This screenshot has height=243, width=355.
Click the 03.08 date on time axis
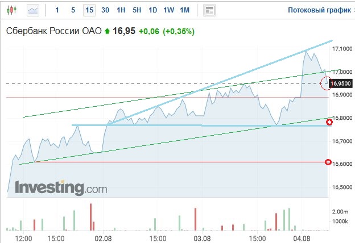tap(203, 238)
